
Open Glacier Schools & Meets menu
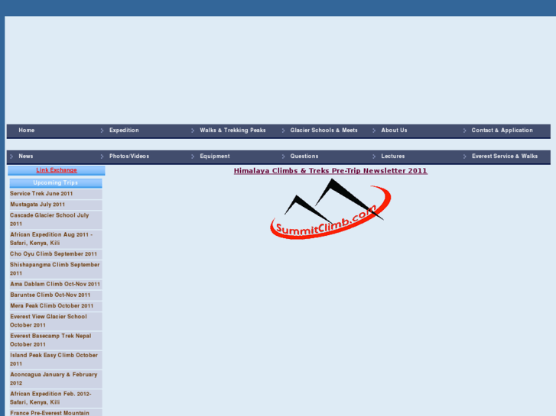[324, 131]
